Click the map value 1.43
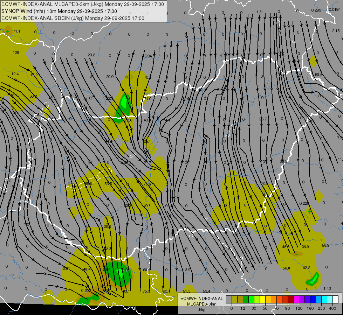 pos(327,288)
